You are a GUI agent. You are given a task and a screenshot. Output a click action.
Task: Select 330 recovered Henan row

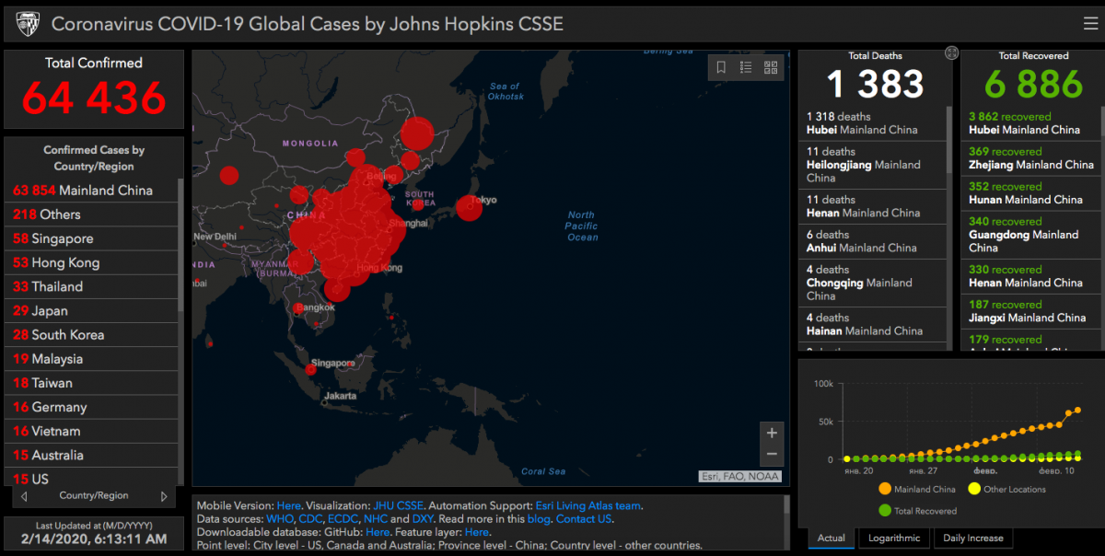1031,276
